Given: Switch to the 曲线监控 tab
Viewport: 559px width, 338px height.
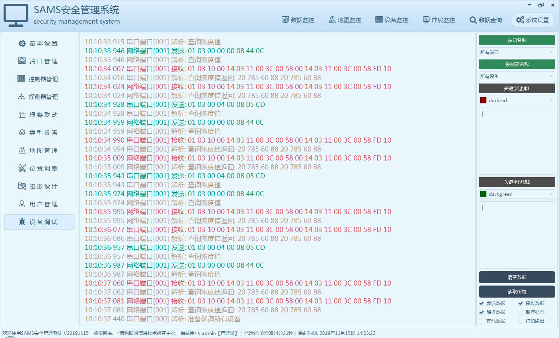Looking at the screenshot, I should tap(439, 20).
